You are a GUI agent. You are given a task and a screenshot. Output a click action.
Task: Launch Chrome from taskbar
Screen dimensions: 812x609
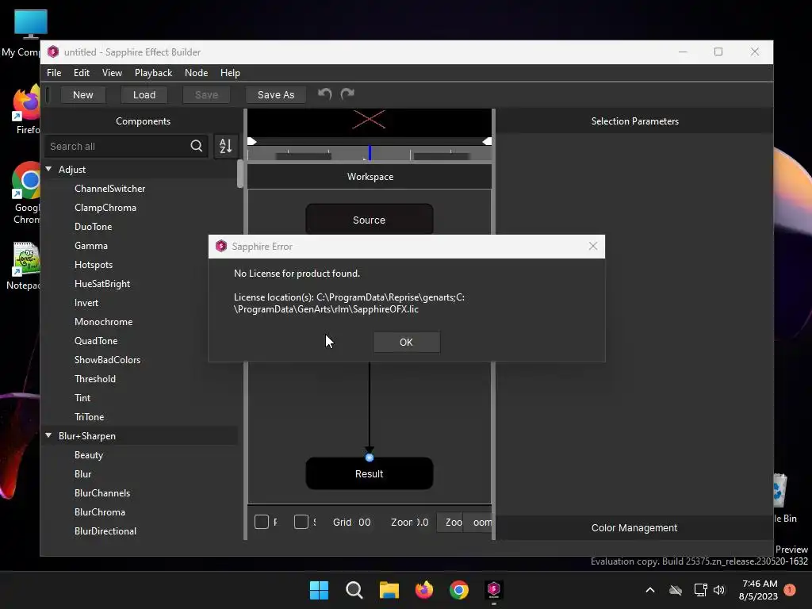(x=459, y=590)
